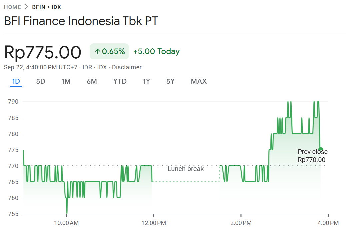Click the Prev close Rp770.00 marker

[312, 156]
